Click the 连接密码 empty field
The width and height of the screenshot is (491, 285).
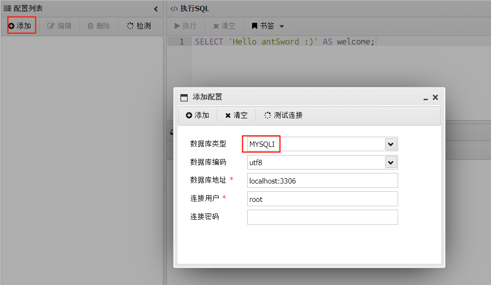click(323, 217)
